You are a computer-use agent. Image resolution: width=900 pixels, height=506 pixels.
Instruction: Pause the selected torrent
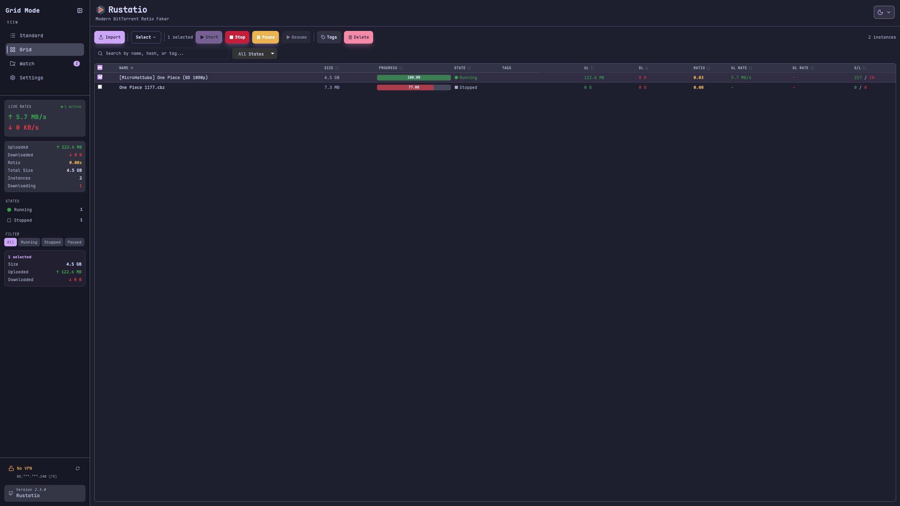(x=265, y=37)
